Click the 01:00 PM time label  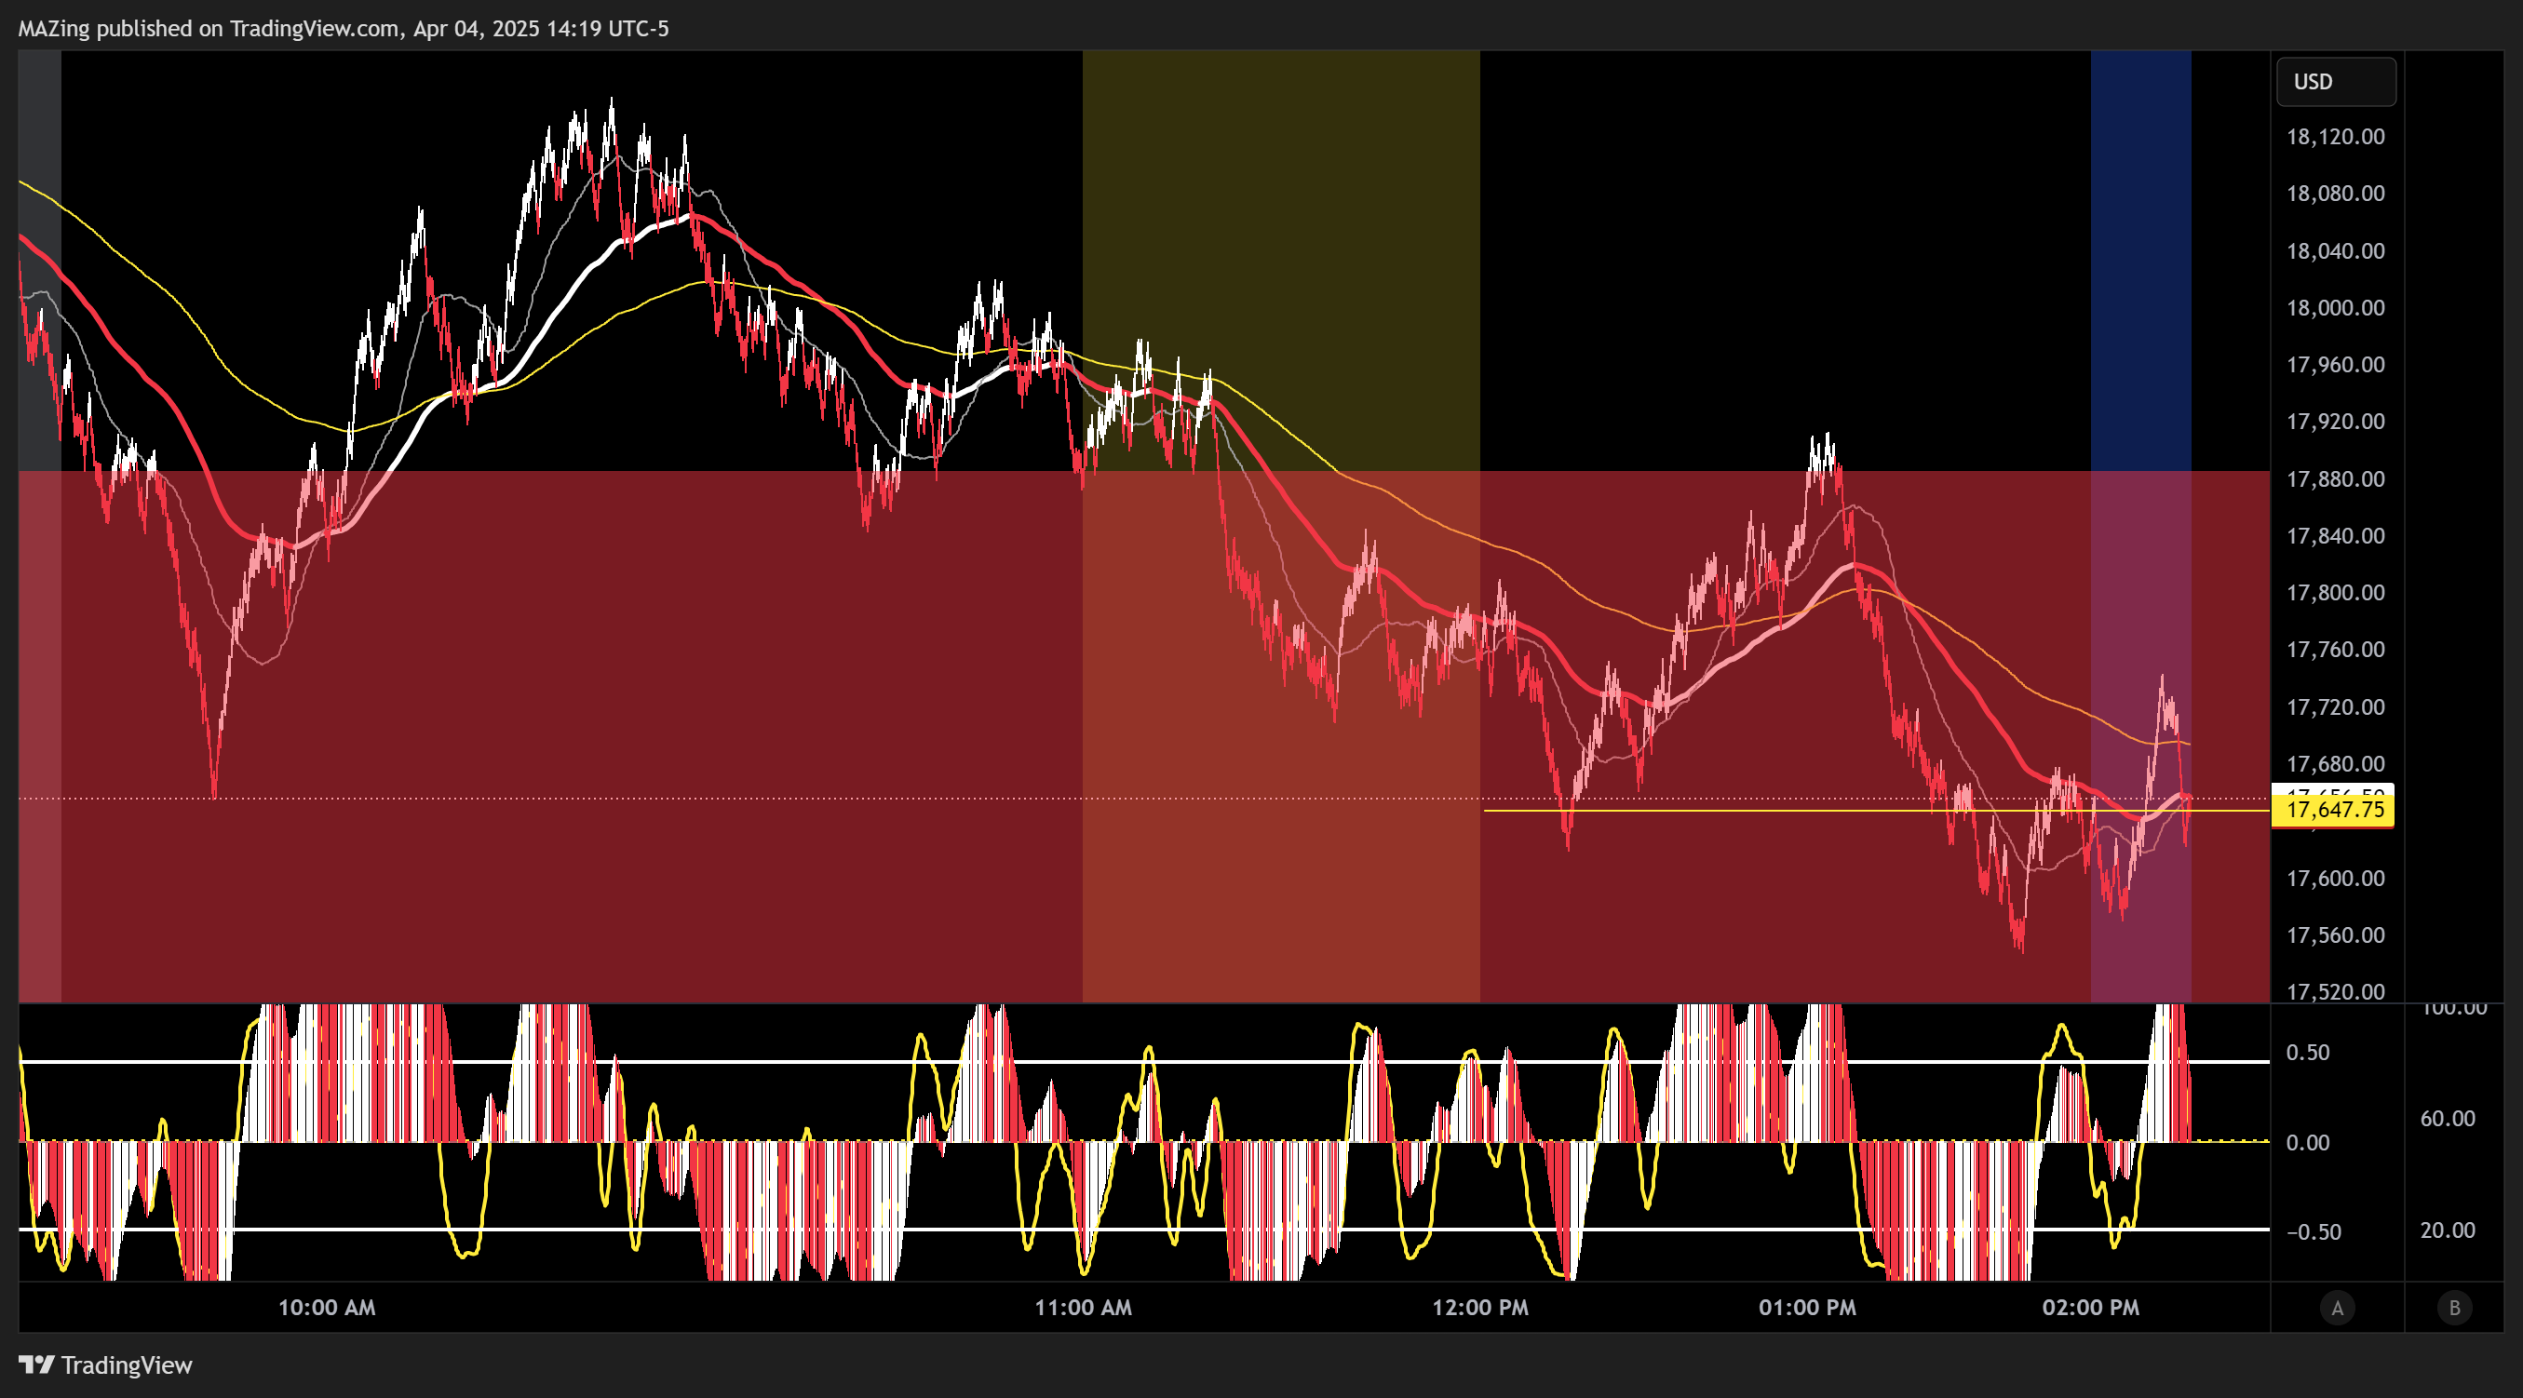pyautogui.click(x=1807, y=1307)
